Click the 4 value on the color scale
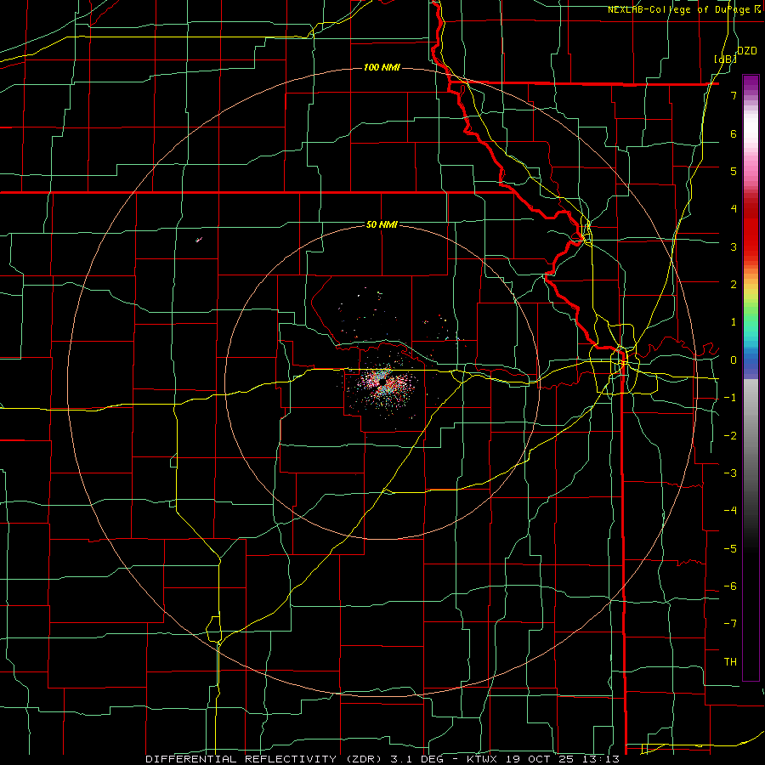The height and width of the screenshot is (765, 765). pos(734,209)
